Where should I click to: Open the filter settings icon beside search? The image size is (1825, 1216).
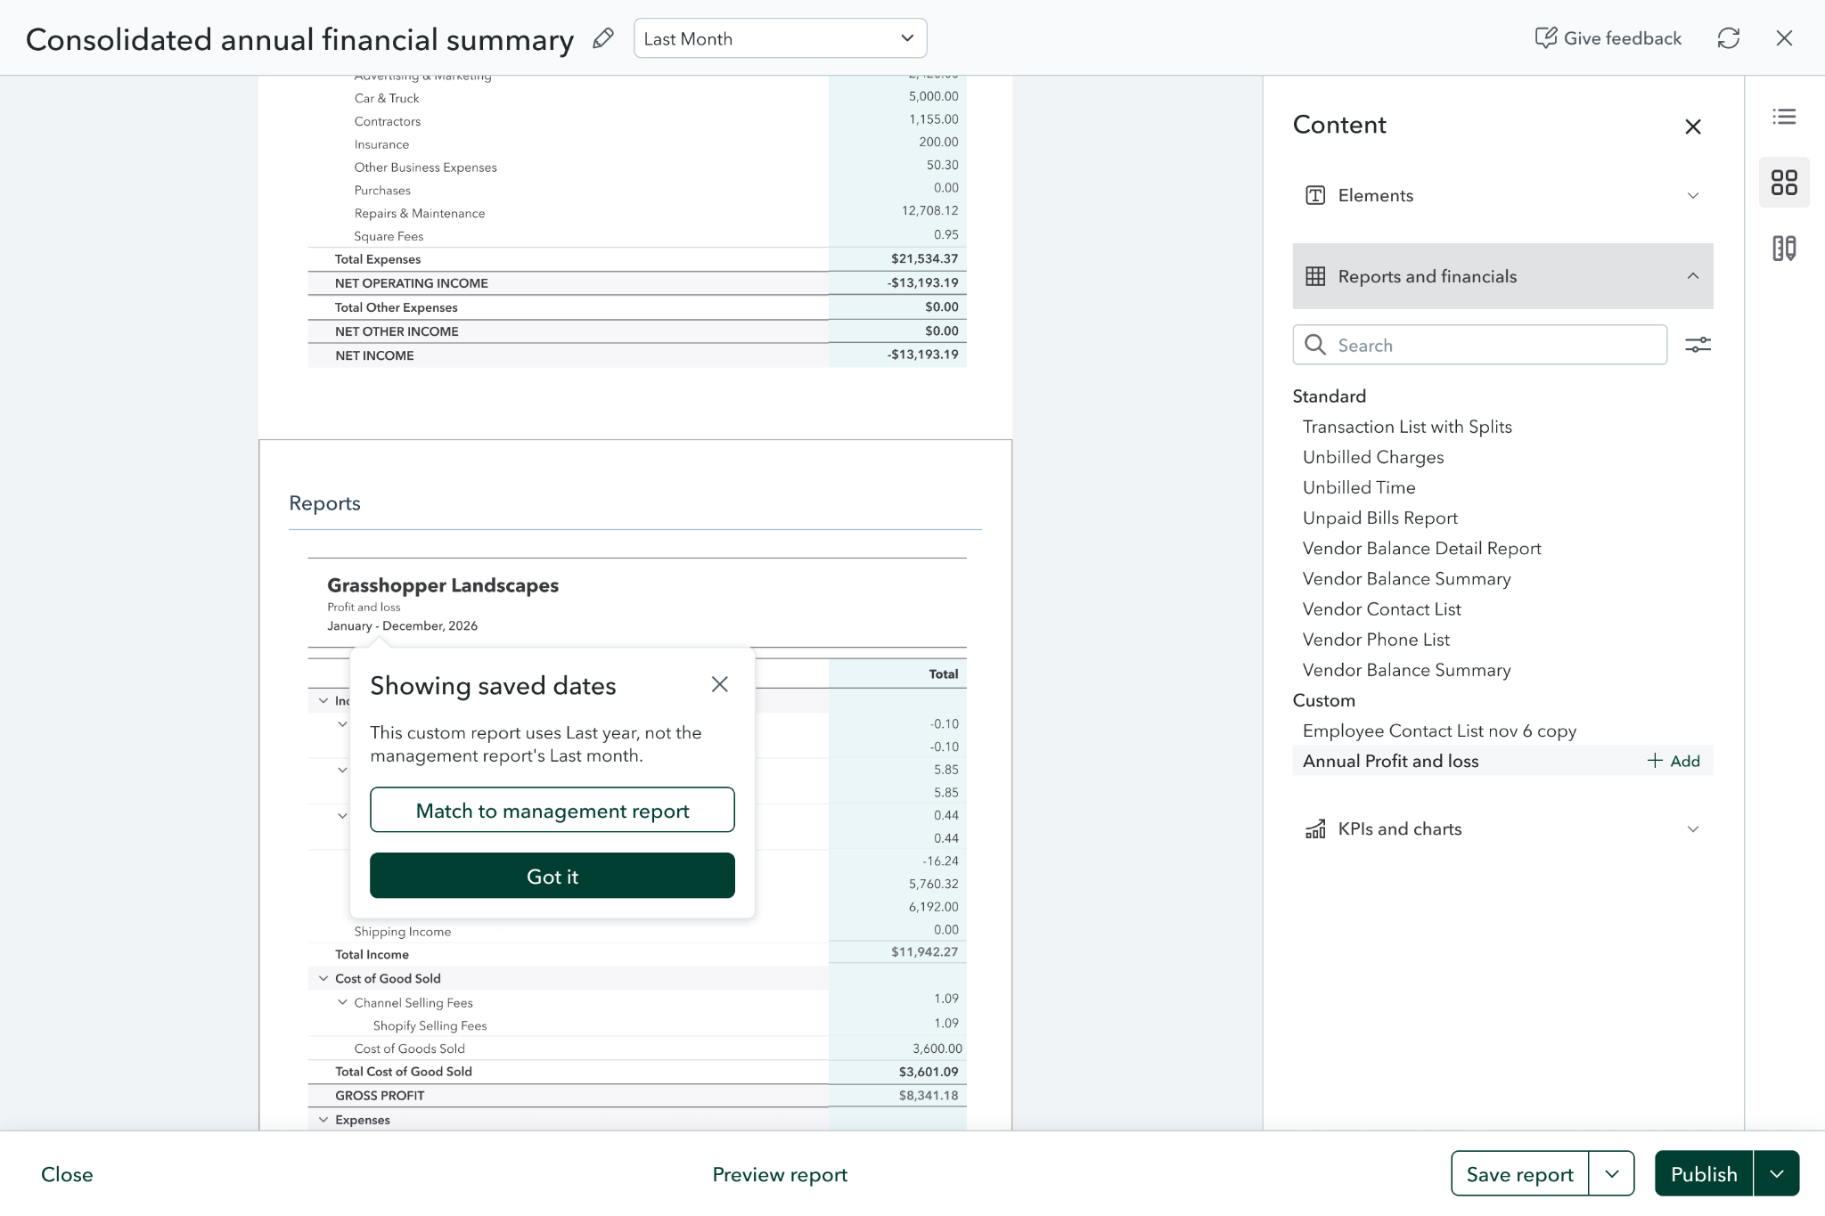(x=1698, y=345)
